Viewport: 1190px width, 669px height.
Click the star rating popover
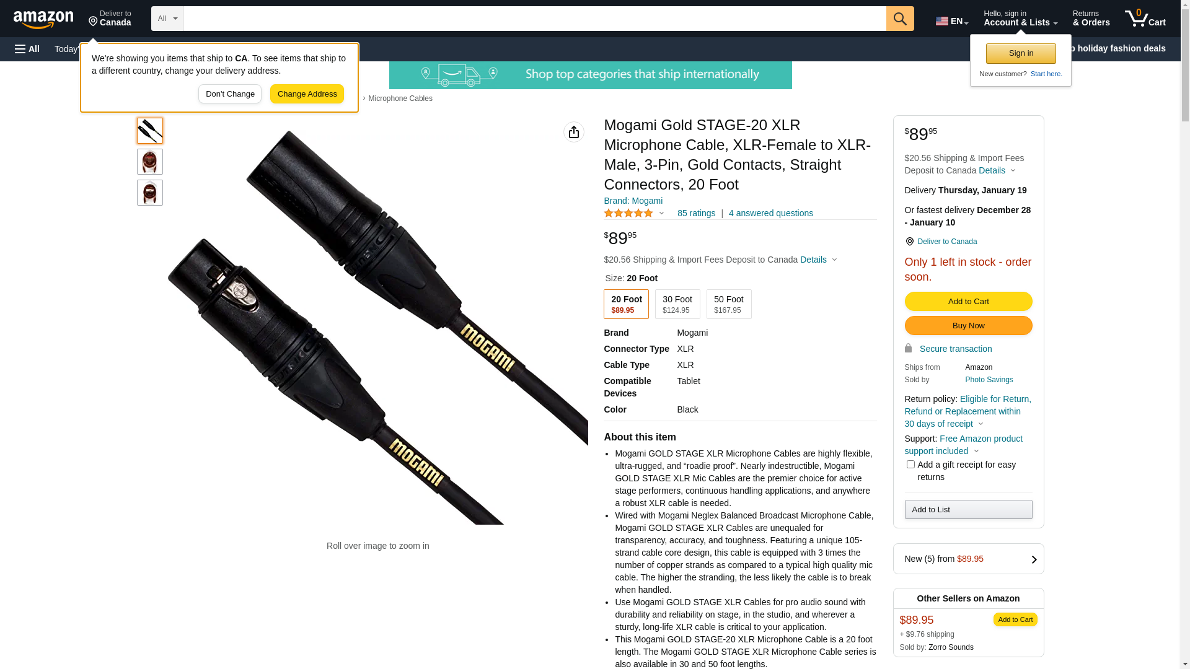[634, 213]
